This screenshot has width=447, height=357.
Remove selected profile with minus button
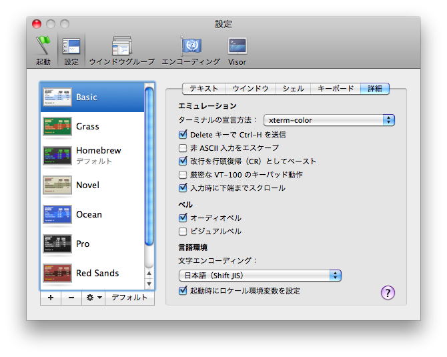(71, 298)
